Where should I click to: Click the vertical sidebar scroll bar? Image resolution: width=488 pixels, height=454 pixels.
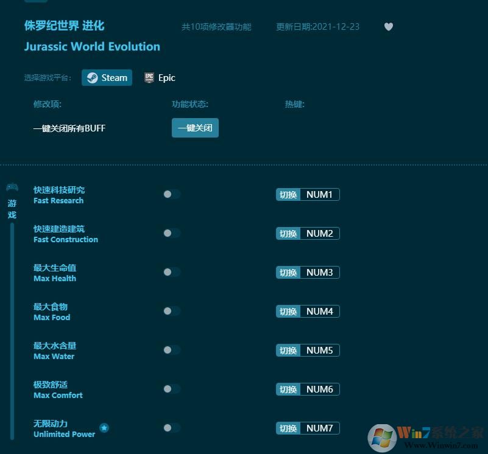click(12, 331)
